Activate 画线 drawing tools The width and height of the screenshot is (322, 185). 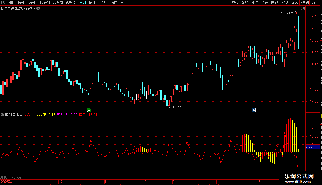(x=274, y=3)
